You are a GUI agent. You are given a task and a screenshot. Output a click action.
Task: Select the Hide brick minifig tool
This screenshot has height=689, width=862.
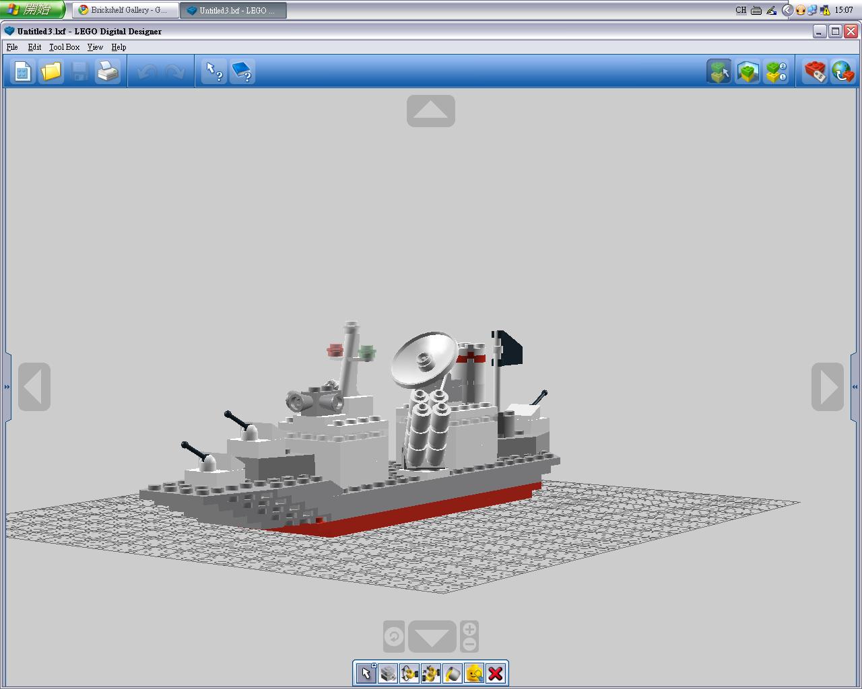474,674
